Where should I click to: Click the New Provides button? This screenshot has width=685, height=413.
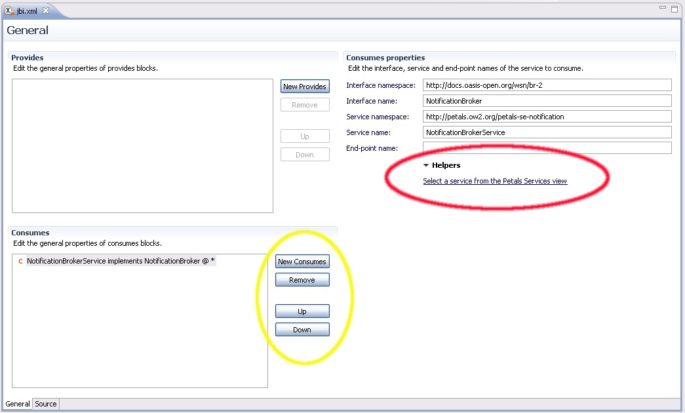click(x=305, y=87)
